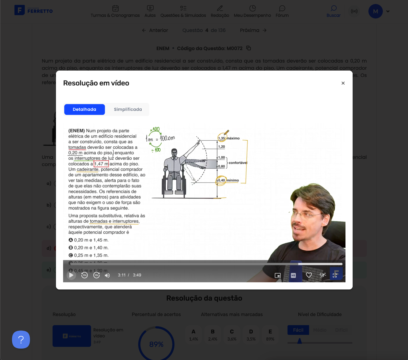View Meu Desempenho

[252, 11]
